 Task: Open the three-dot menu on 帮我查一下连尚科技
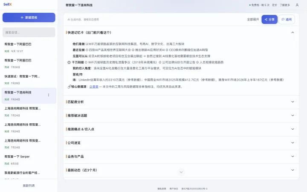(x=49, y=95)
